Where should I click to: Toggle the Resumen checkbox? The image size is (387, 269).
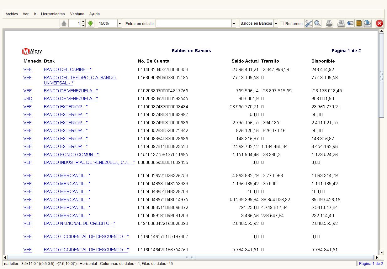point(282,23)
